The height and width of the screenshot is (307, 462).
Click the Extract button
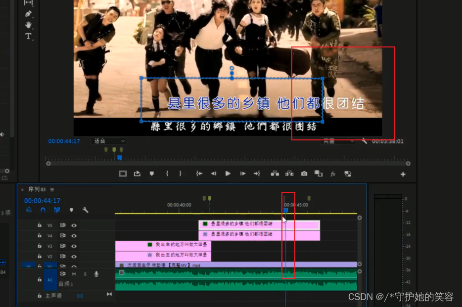tap(289, 174)
